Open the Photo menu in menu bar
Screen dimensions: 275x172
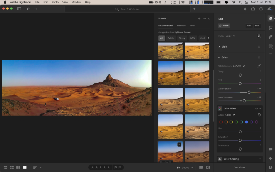(x=55, y=2)
